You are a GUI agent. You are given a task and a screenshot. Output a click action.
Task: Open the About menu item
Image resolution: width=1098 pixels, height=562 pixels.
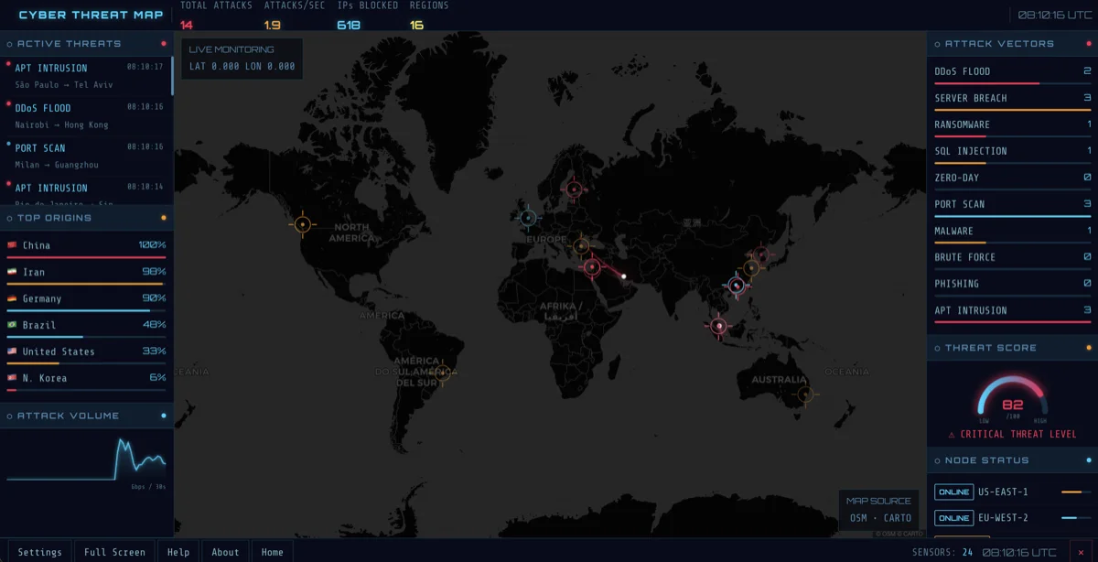[x=225, y=552]
